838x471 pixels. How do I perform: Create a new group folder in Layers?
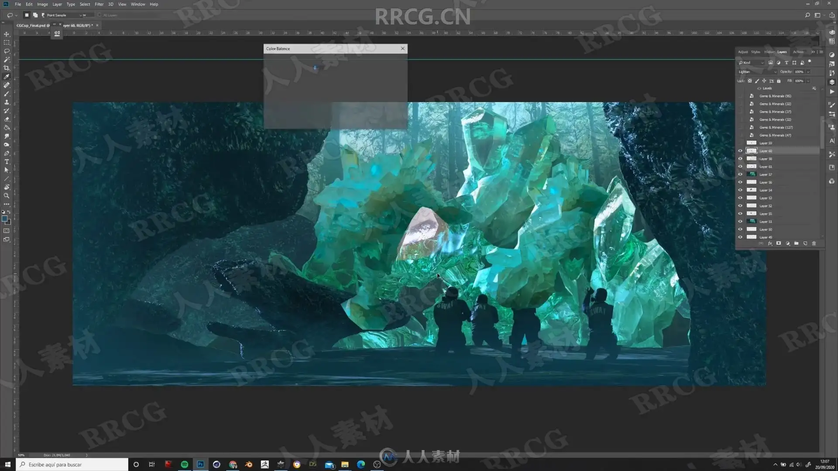(796, 243)
